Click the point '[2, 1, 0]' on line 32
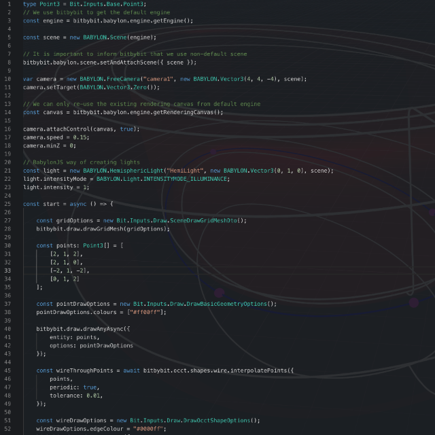The image size is (435, 435). [65, 262]
